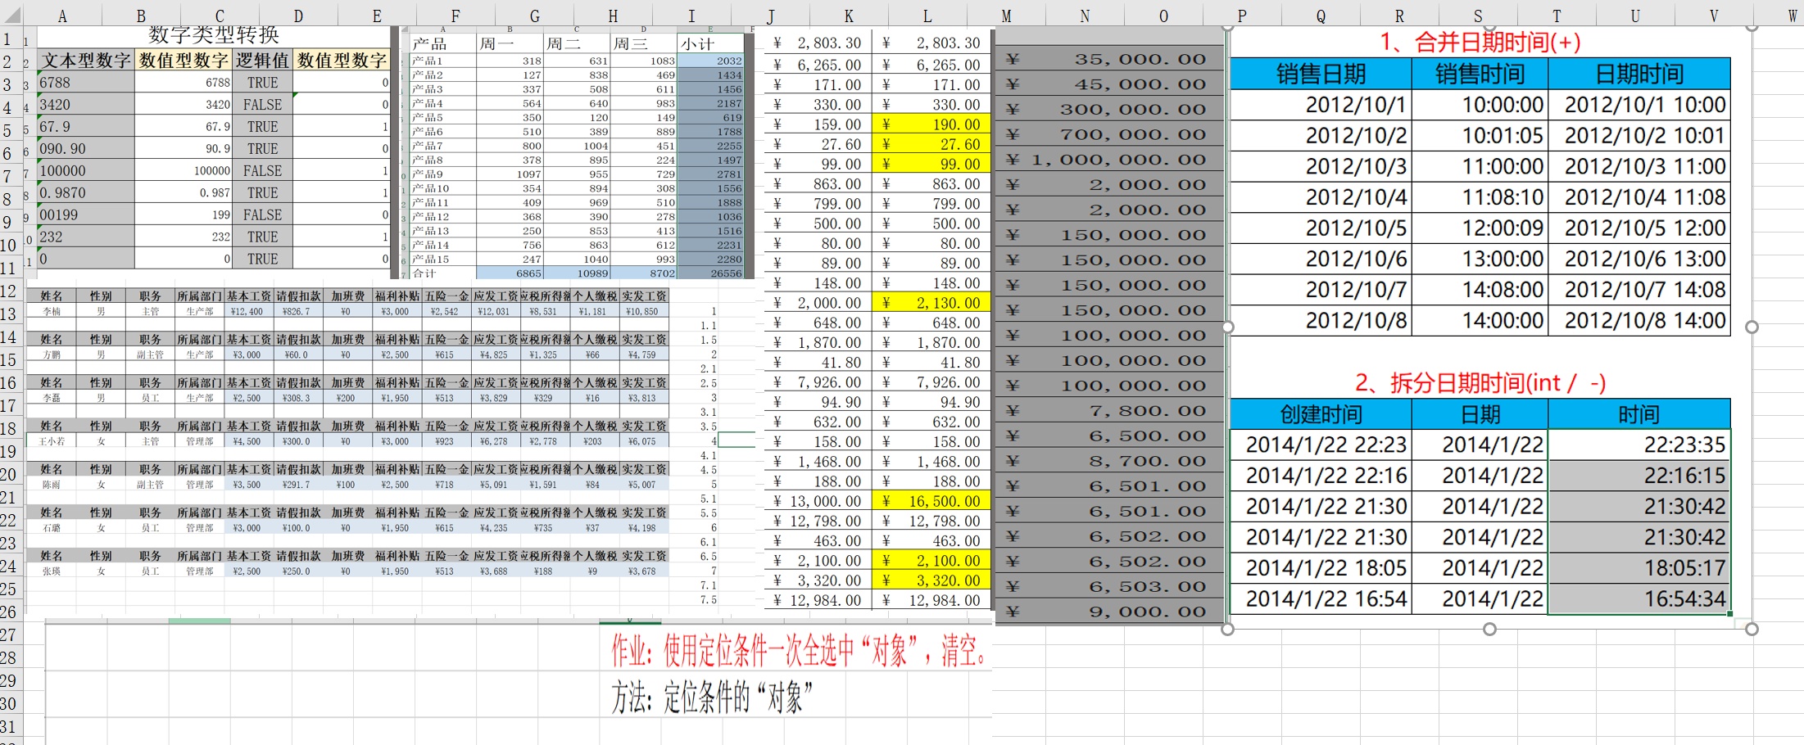Select the cell '2012/10/4 11:08'
Viewport: 1804px width, 745px height.
[x=1639, y=197]
